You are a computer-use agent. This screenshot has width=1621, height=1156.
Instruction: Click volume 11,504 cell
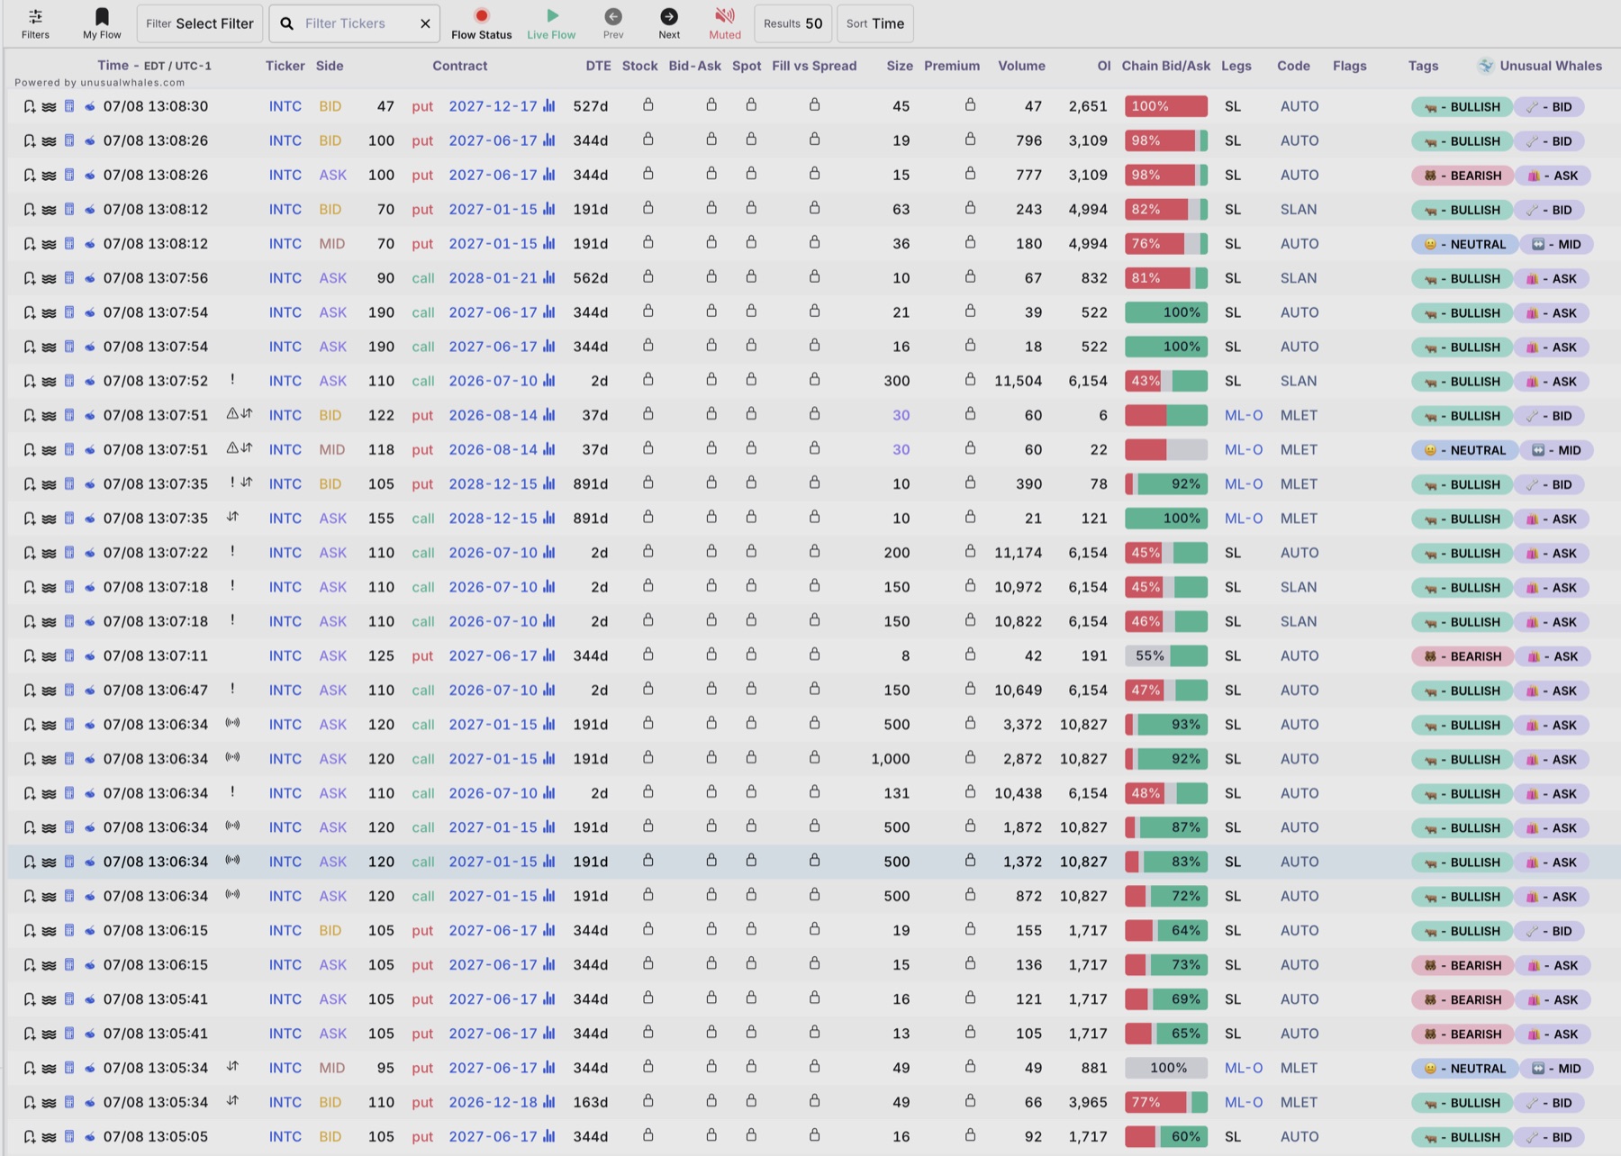[x=1018, y=381]
